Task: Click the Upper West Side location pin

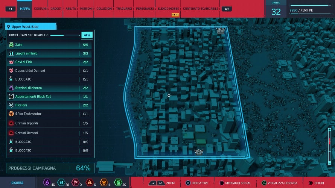Action: tap(9, 27)
